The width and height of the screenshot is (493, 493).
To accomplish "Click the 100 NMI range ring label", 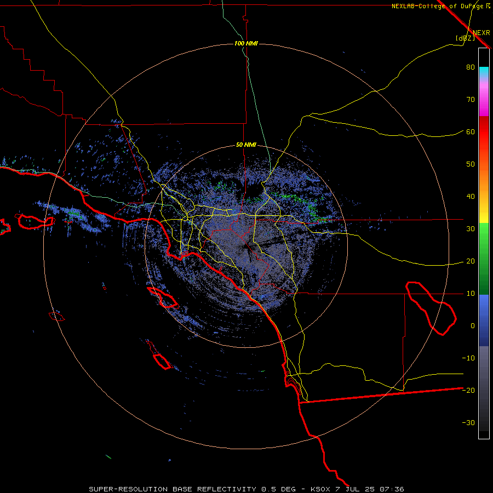I will click(x=246, y=43).
